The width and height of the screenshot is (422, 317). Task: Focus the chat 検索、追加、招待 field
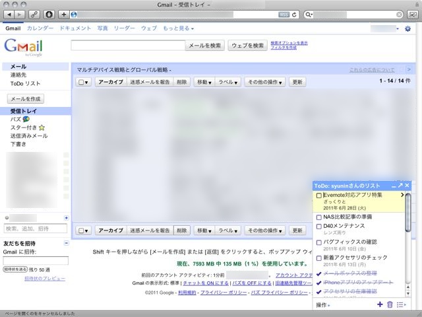35,229
